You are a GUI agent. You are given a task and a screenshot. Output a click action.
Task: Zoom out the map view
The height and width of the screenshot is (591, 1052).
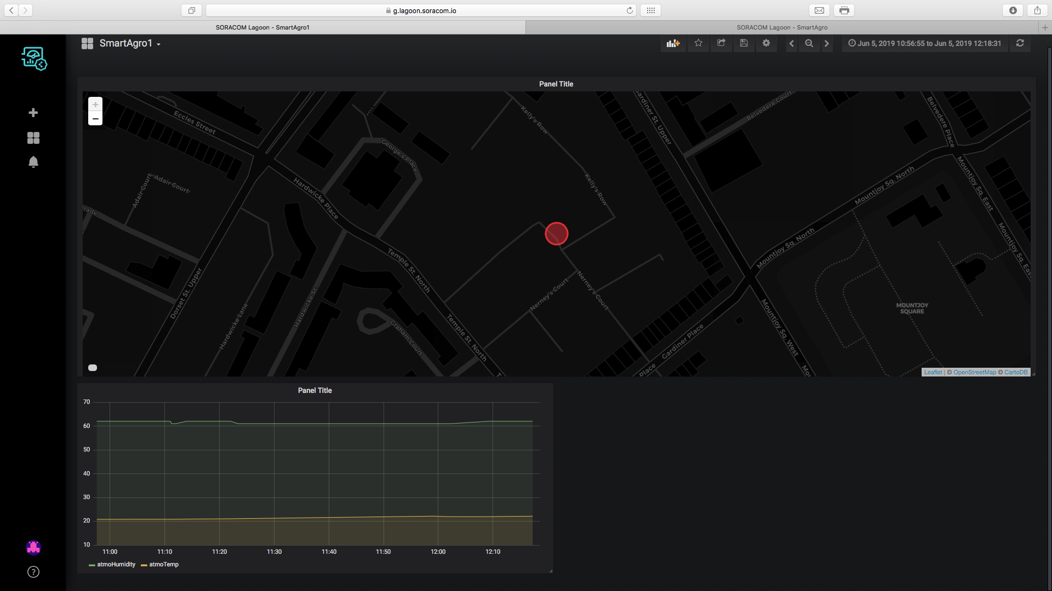[x=95, y=119]
